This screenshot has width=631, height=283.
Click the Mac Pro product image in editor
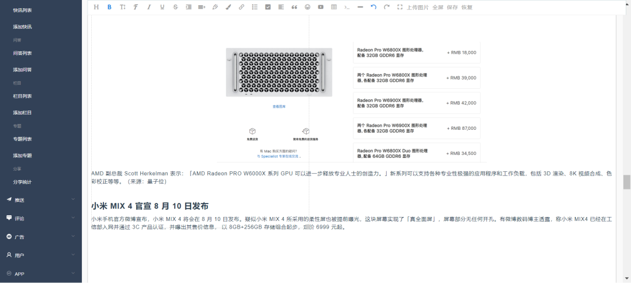pos(279,72)
